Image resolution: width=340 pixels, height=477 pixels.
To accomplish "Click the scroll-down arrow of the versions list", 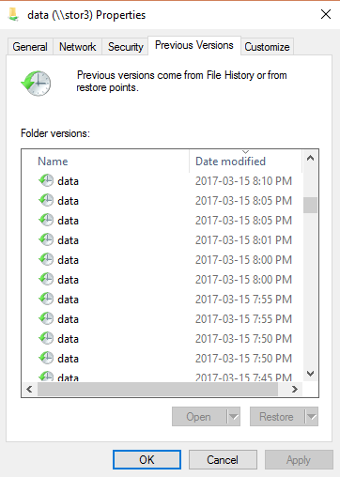I will point(310,374).
